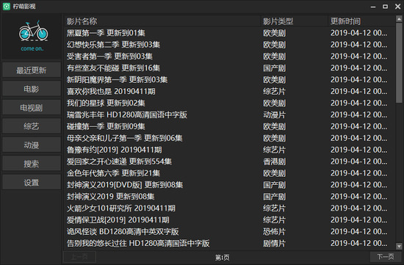Click the green app logo icon in title bar
This screenshot has width=404, height=265.
pos(7,7)
